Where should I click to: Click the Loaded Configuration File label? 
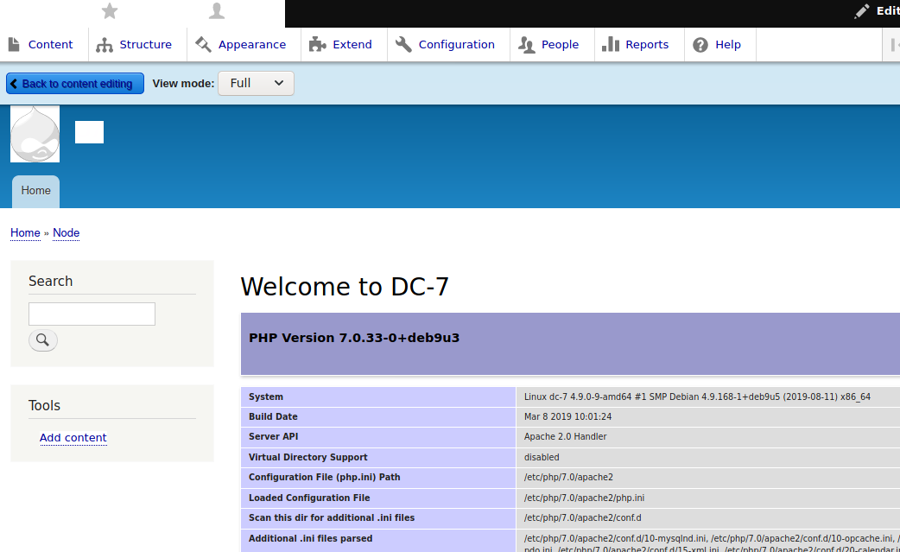pyautogui.click(x=309, y=498)
